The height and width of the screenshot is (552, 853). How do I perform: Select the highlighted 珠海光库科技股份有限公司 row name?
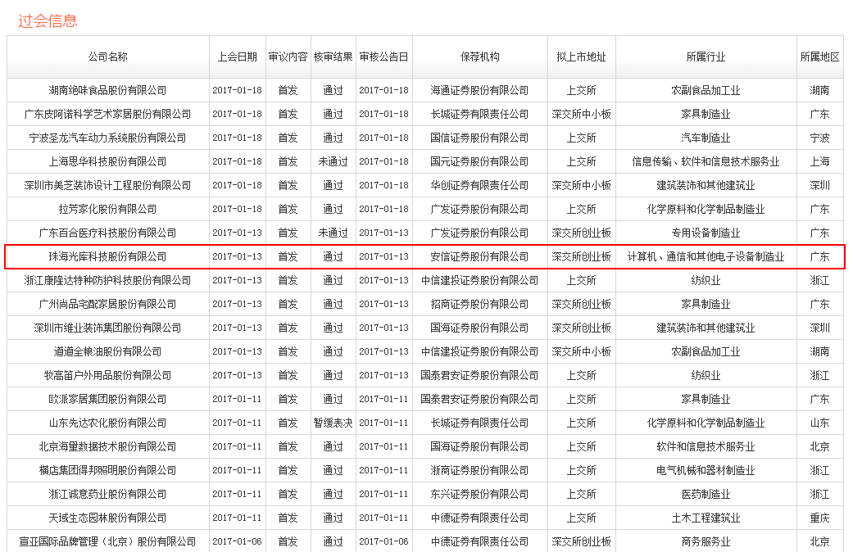pyautogui.click(x=107, y=256)
